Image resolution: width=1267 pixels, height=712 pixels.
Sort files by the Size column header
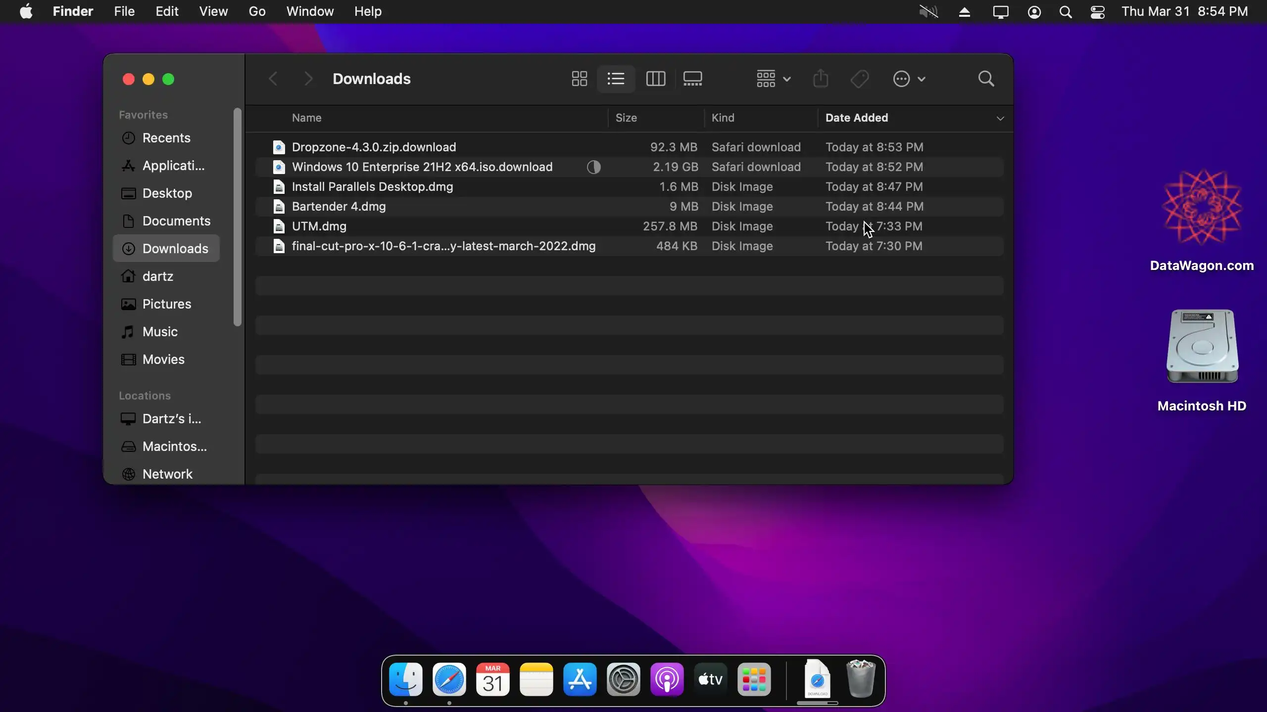tap(626, 118)
